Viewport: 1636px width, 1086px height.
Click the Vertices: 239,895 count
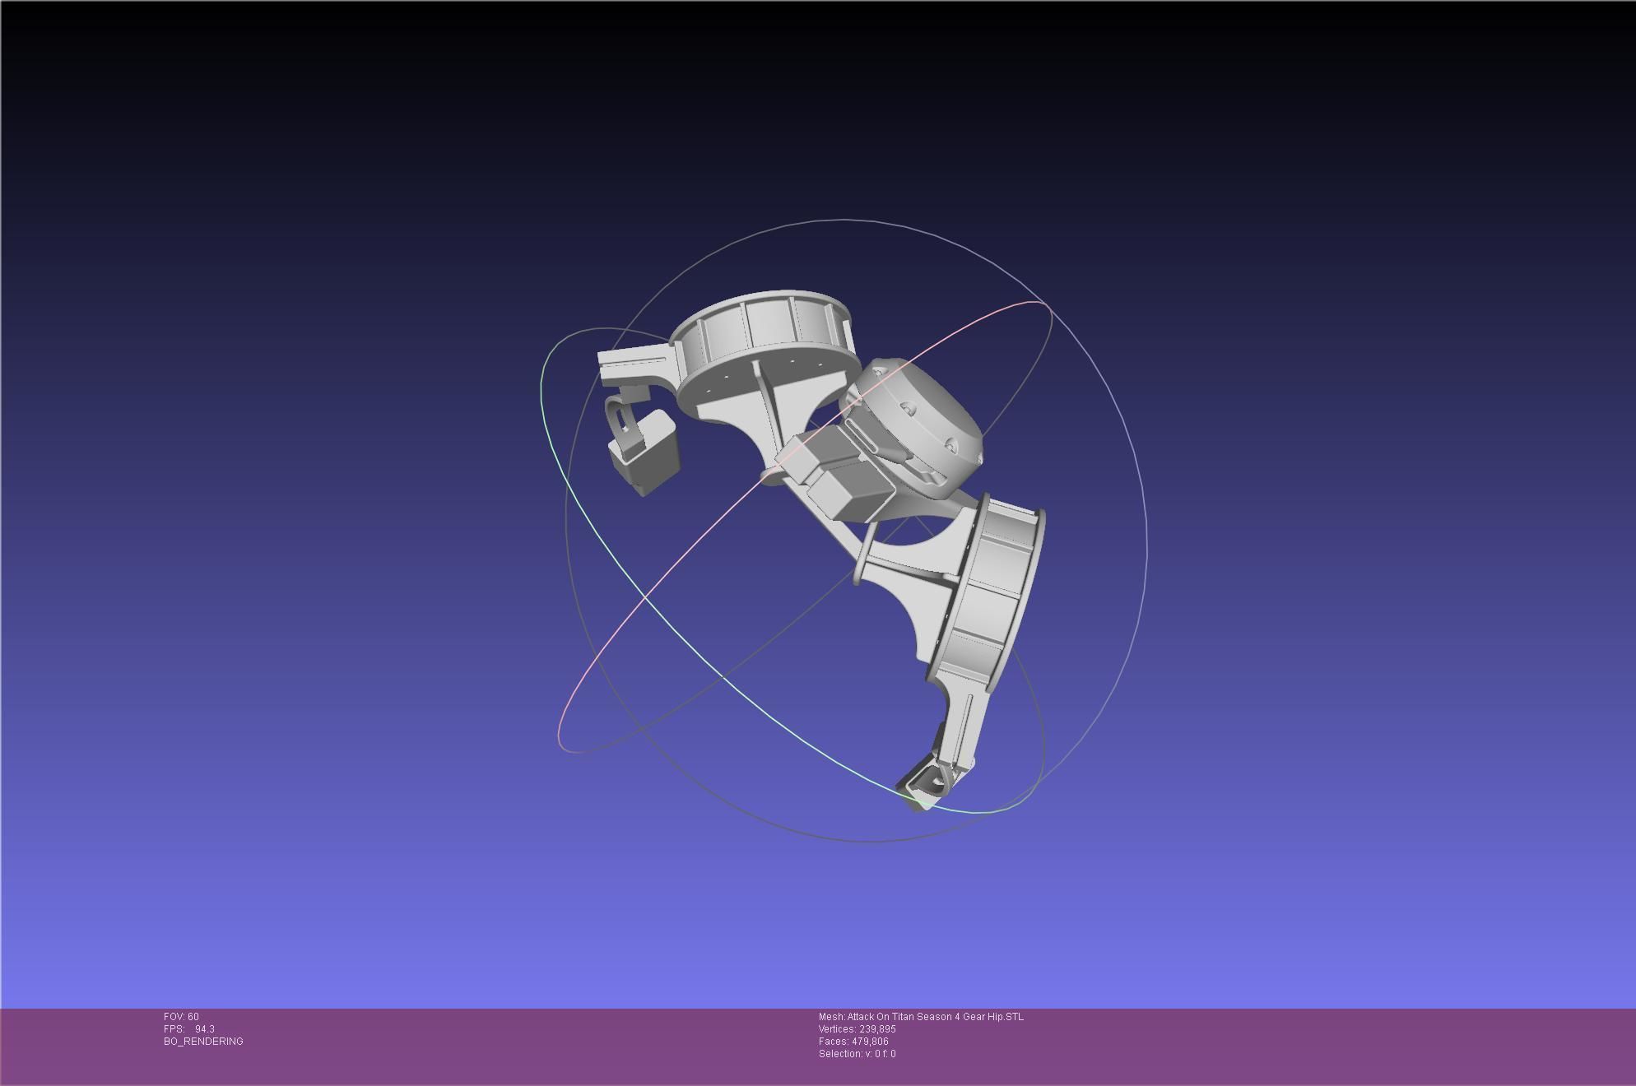point(857,1029)
